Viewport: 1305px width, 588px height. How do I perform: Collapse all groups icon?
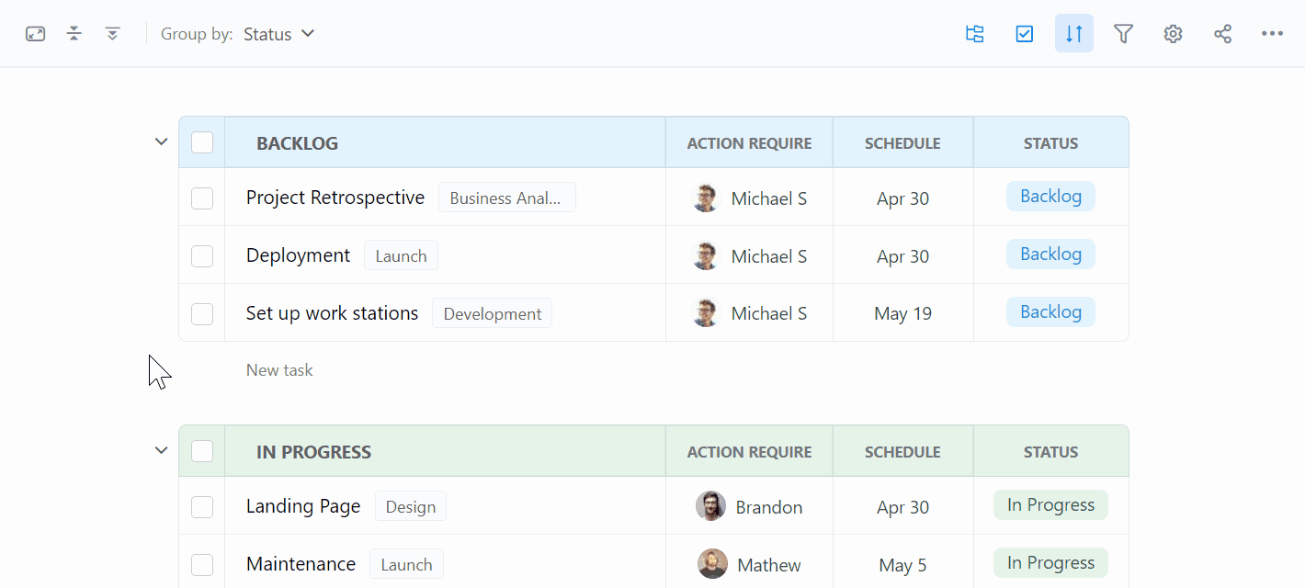[74, 34]
